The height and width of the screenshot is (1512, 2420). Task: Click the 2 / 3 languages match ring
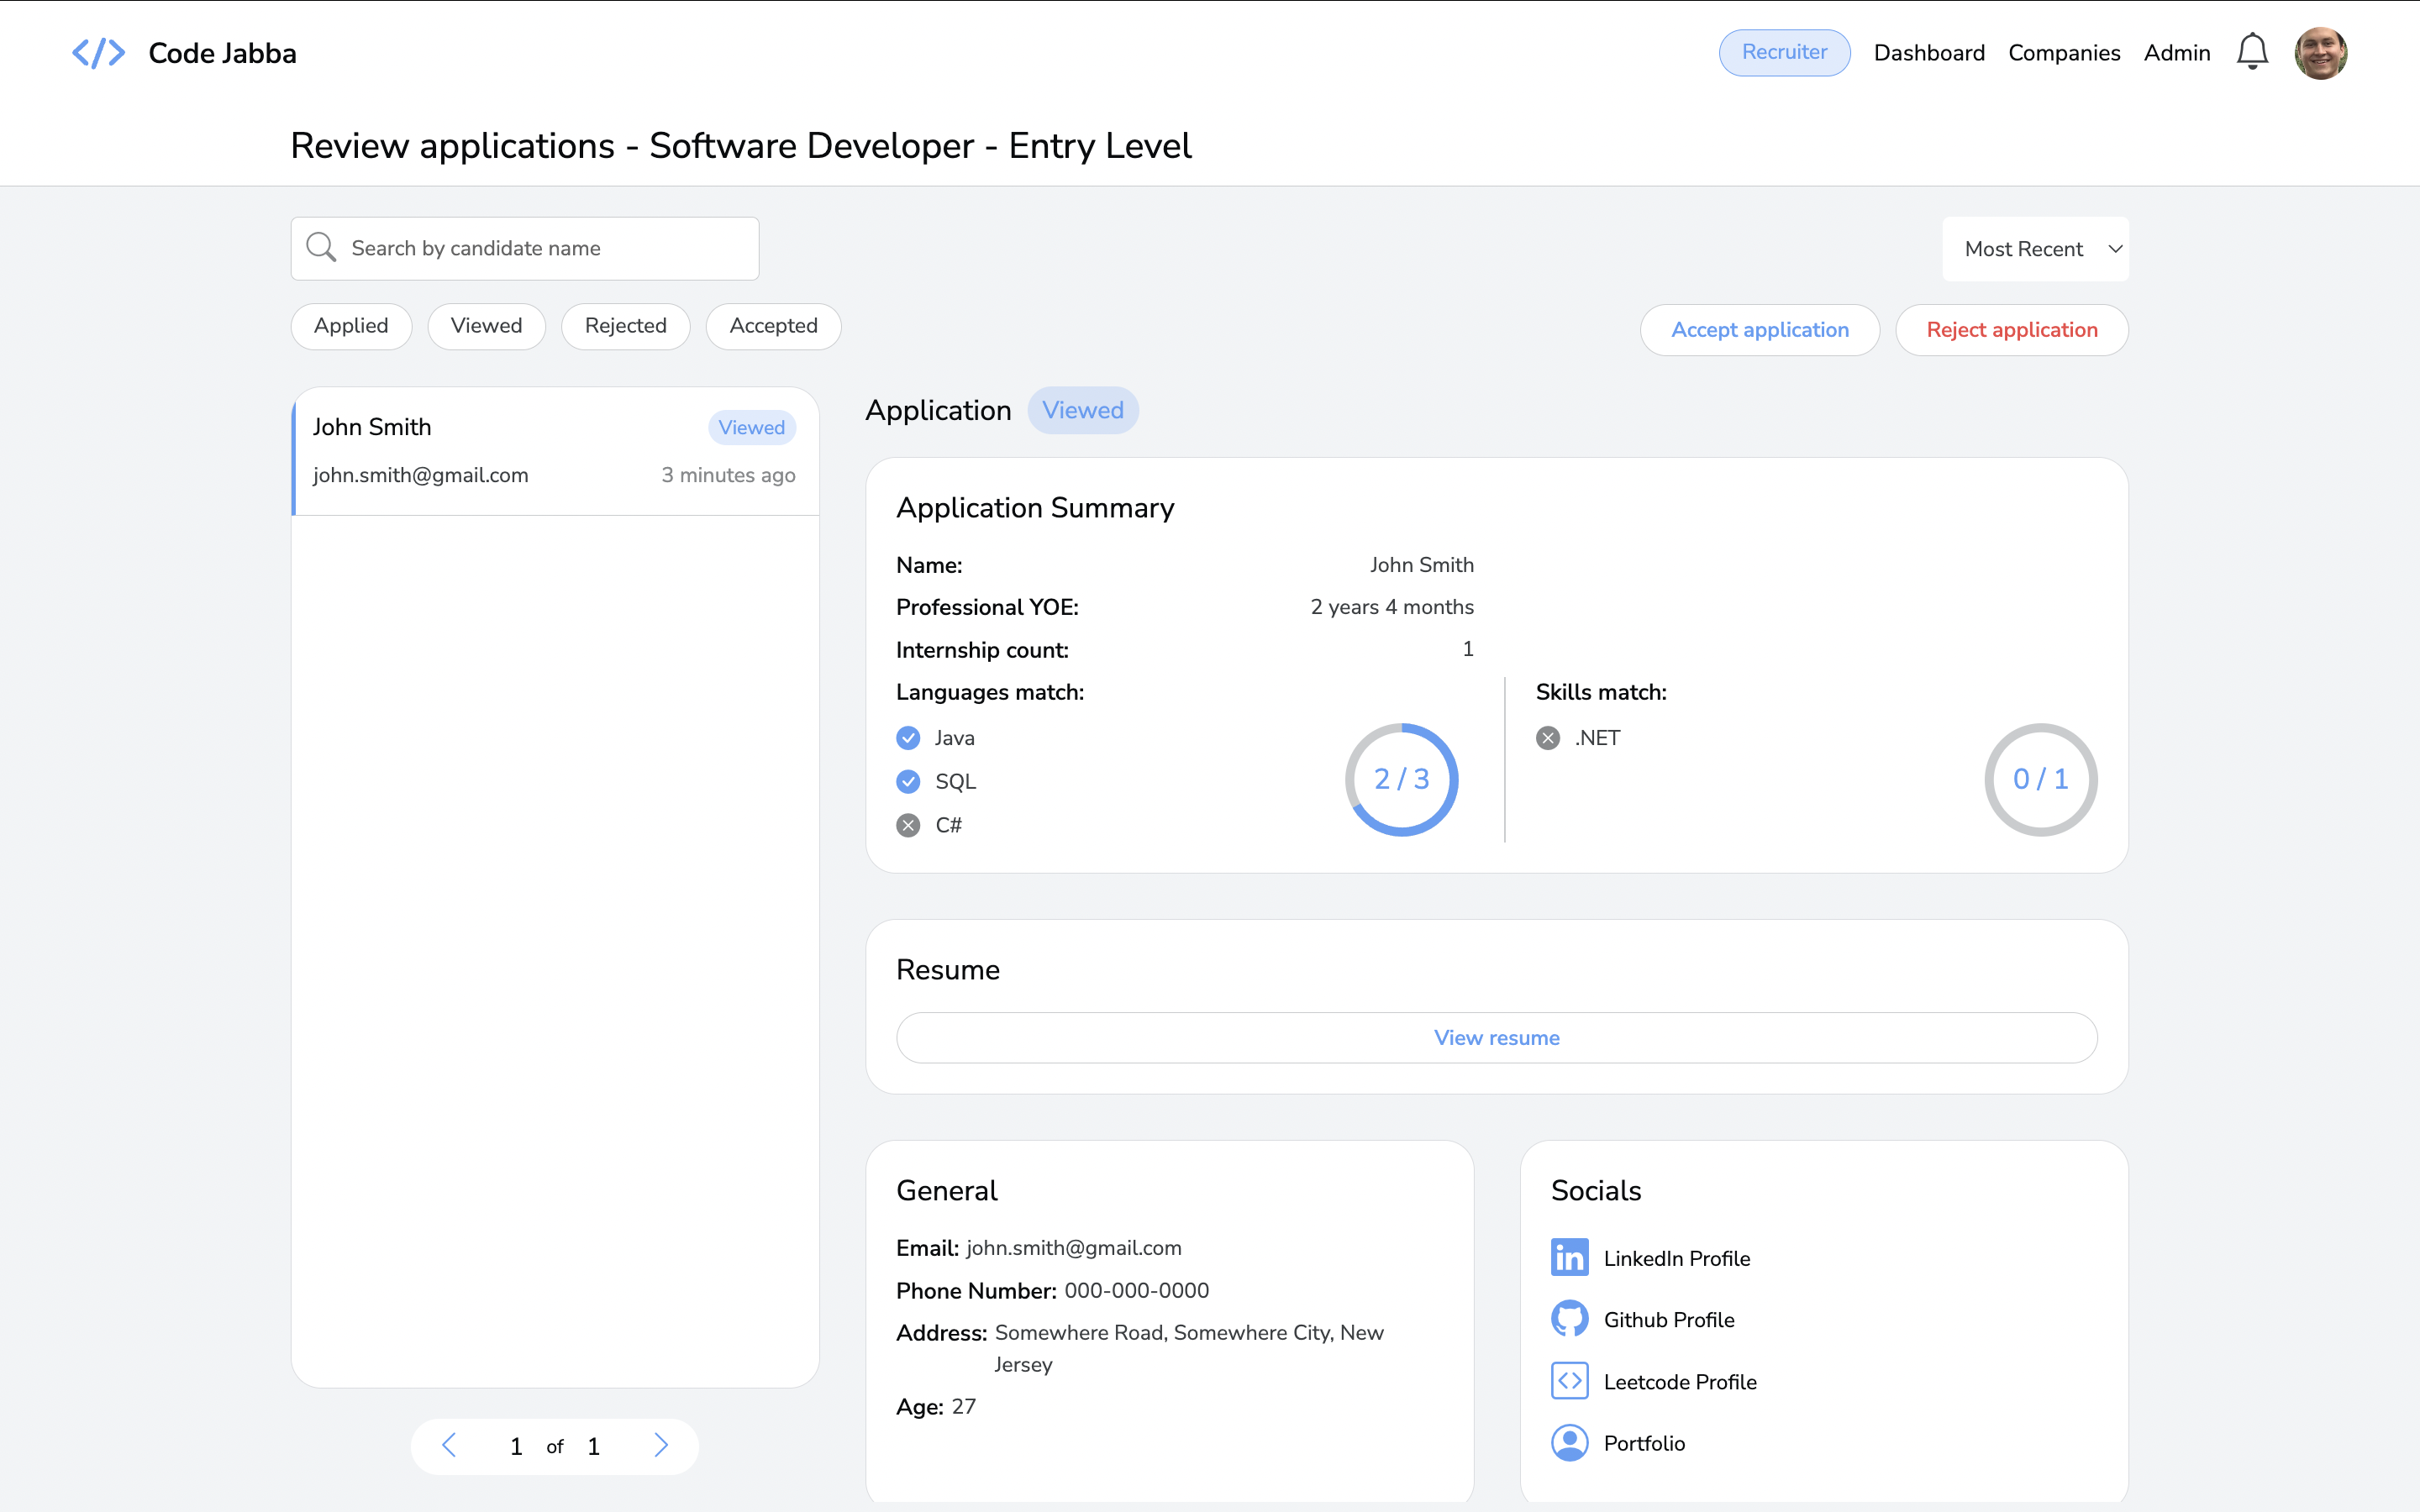pos(1401,779)
